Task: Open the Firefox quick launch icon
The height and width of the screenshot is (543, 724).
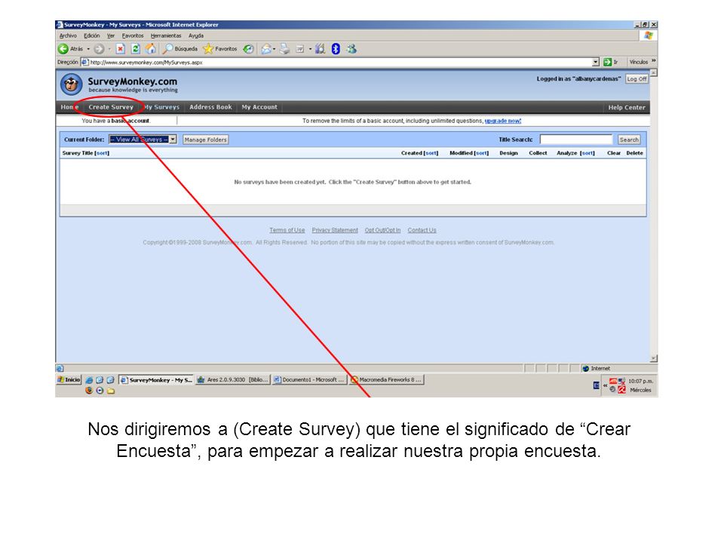Action: click(89, 391)
